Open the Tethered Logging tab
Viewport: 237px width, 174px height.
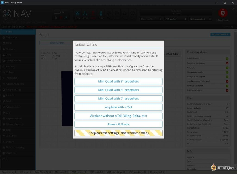pos(18,147)
